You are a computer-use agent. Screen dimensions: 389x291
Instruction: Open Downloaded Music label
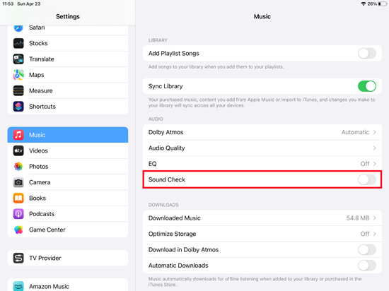click(x=175, y=218)
